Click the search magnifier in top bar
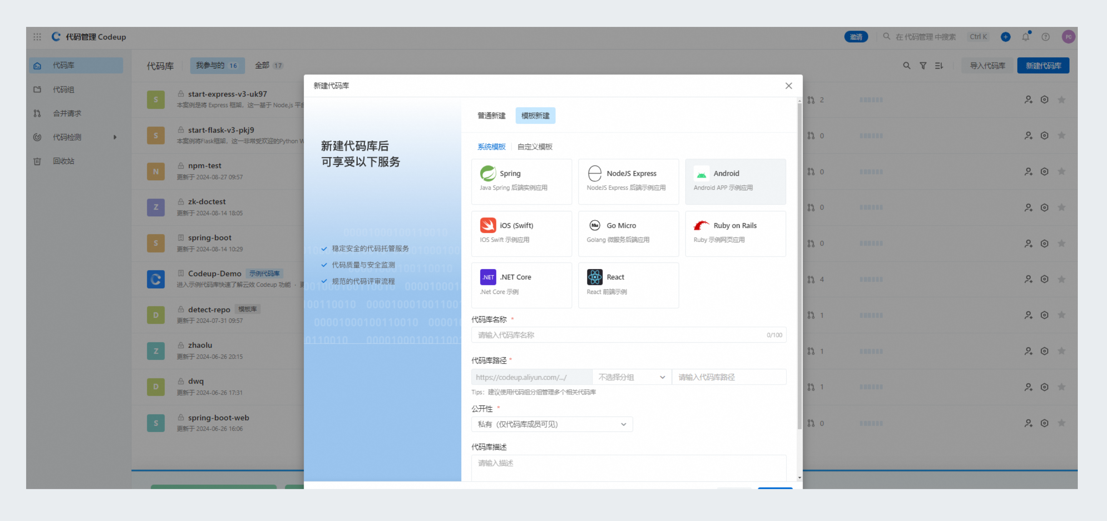This screenshot has height=521, width=1107. click(x=886, y=37)
